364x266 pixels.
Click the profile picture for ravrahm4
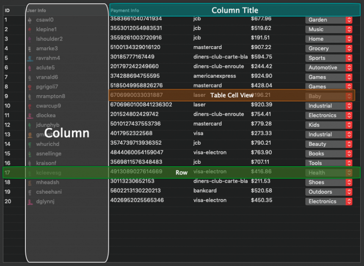pyautogui.click(x=29, y=58)
